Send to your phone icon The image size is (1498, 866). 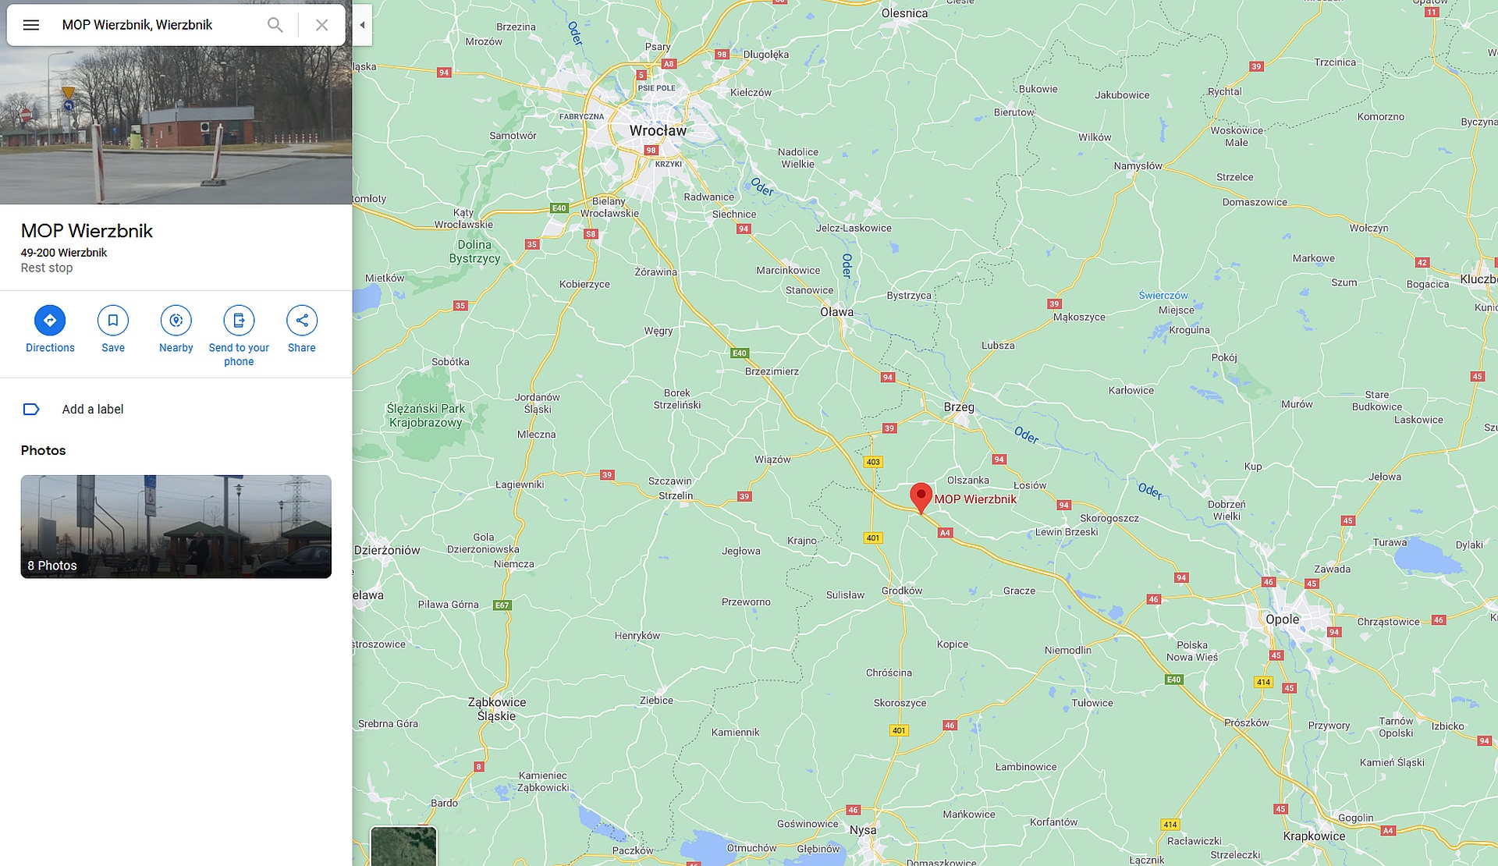click(239, 320)
